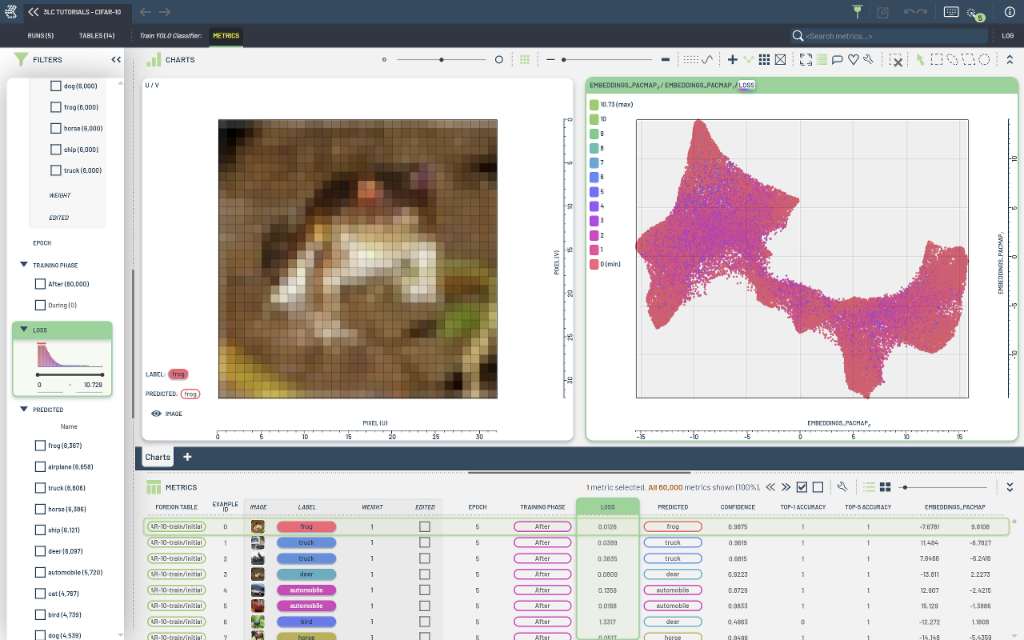The height and width of the screenshot is (640, 1024).
Task: Click the clear selection X icon
Action: (x=896, y=60)
